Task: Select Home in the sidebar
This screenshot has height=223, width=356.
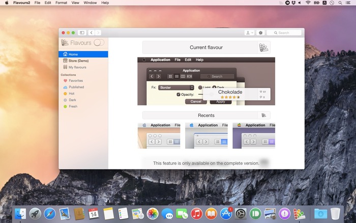Action: pyautogui.click(x=83, y=54)
